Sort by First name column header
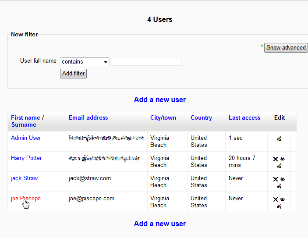The image size is (308, 238). [x=25, y=117]
